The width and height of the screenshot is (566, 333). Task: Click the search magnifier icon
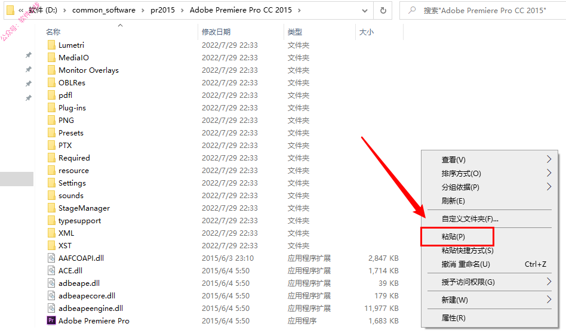[412, 10]
